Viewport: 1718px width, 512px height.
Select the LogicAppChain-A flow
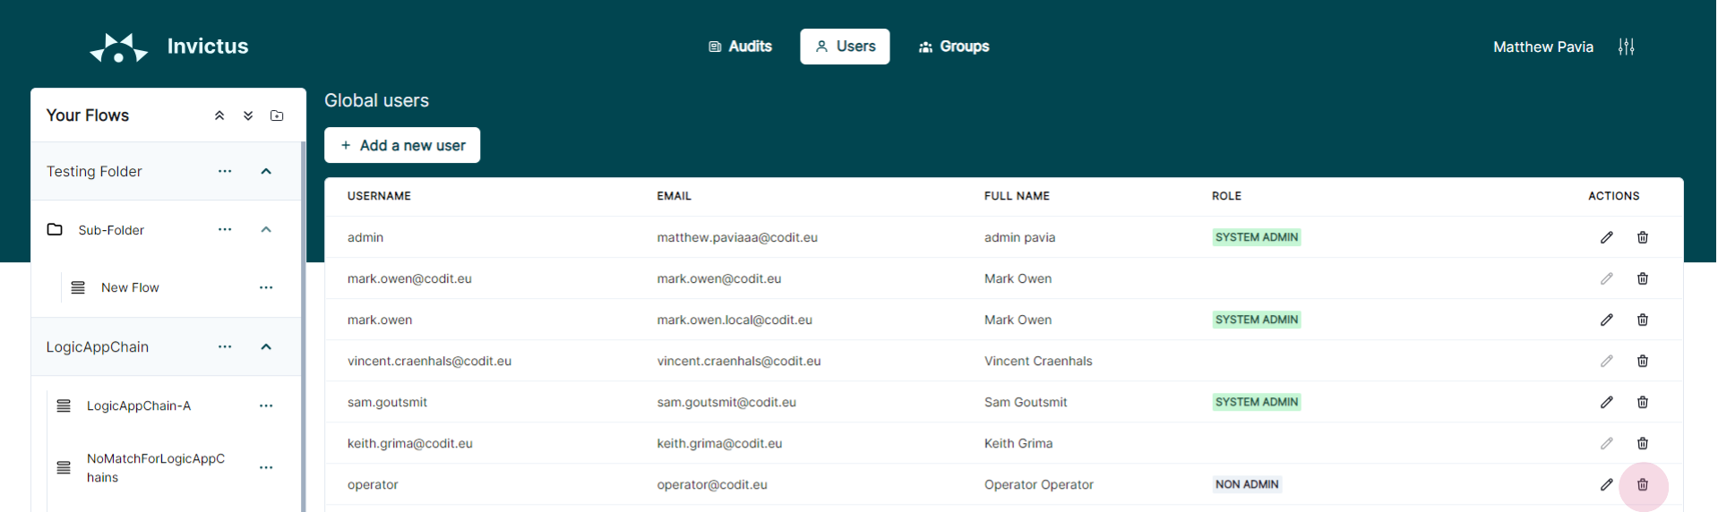[x=139, y=405]
